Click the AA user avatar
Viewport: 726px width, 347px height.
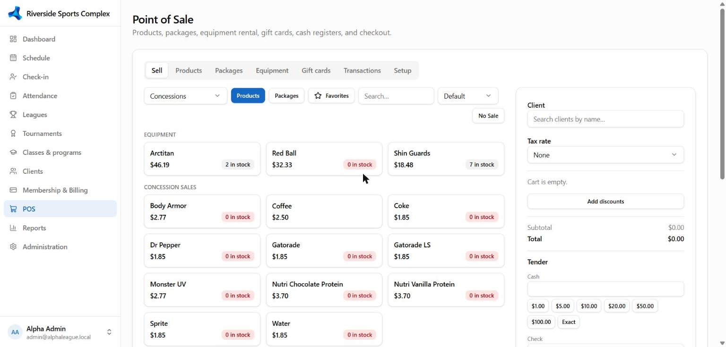point(15,332)
